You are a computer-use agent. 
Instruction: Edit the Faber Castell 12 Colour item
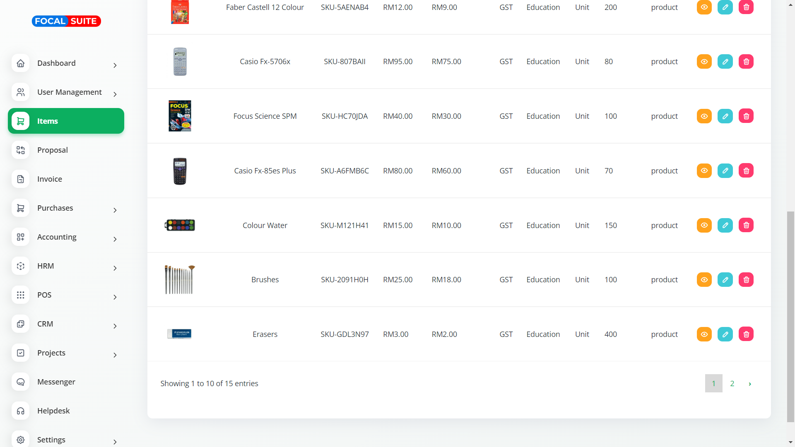pos(725,7)
